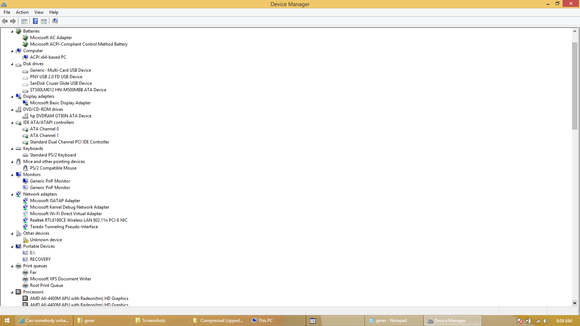Select Realtek RTL8188CE Wireless LAN NIC
The image size is (580, 326).
tap(79, 220)
